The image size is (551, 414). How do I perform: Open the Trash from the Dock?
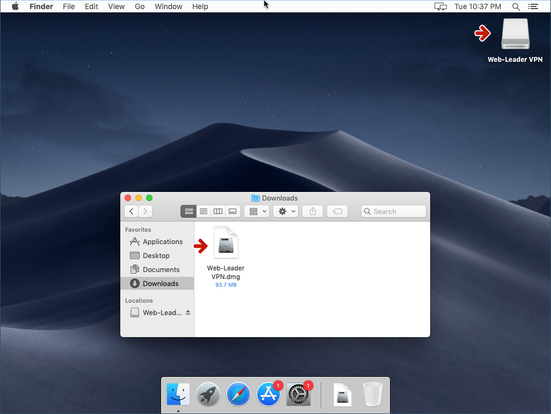click(373, 394)
